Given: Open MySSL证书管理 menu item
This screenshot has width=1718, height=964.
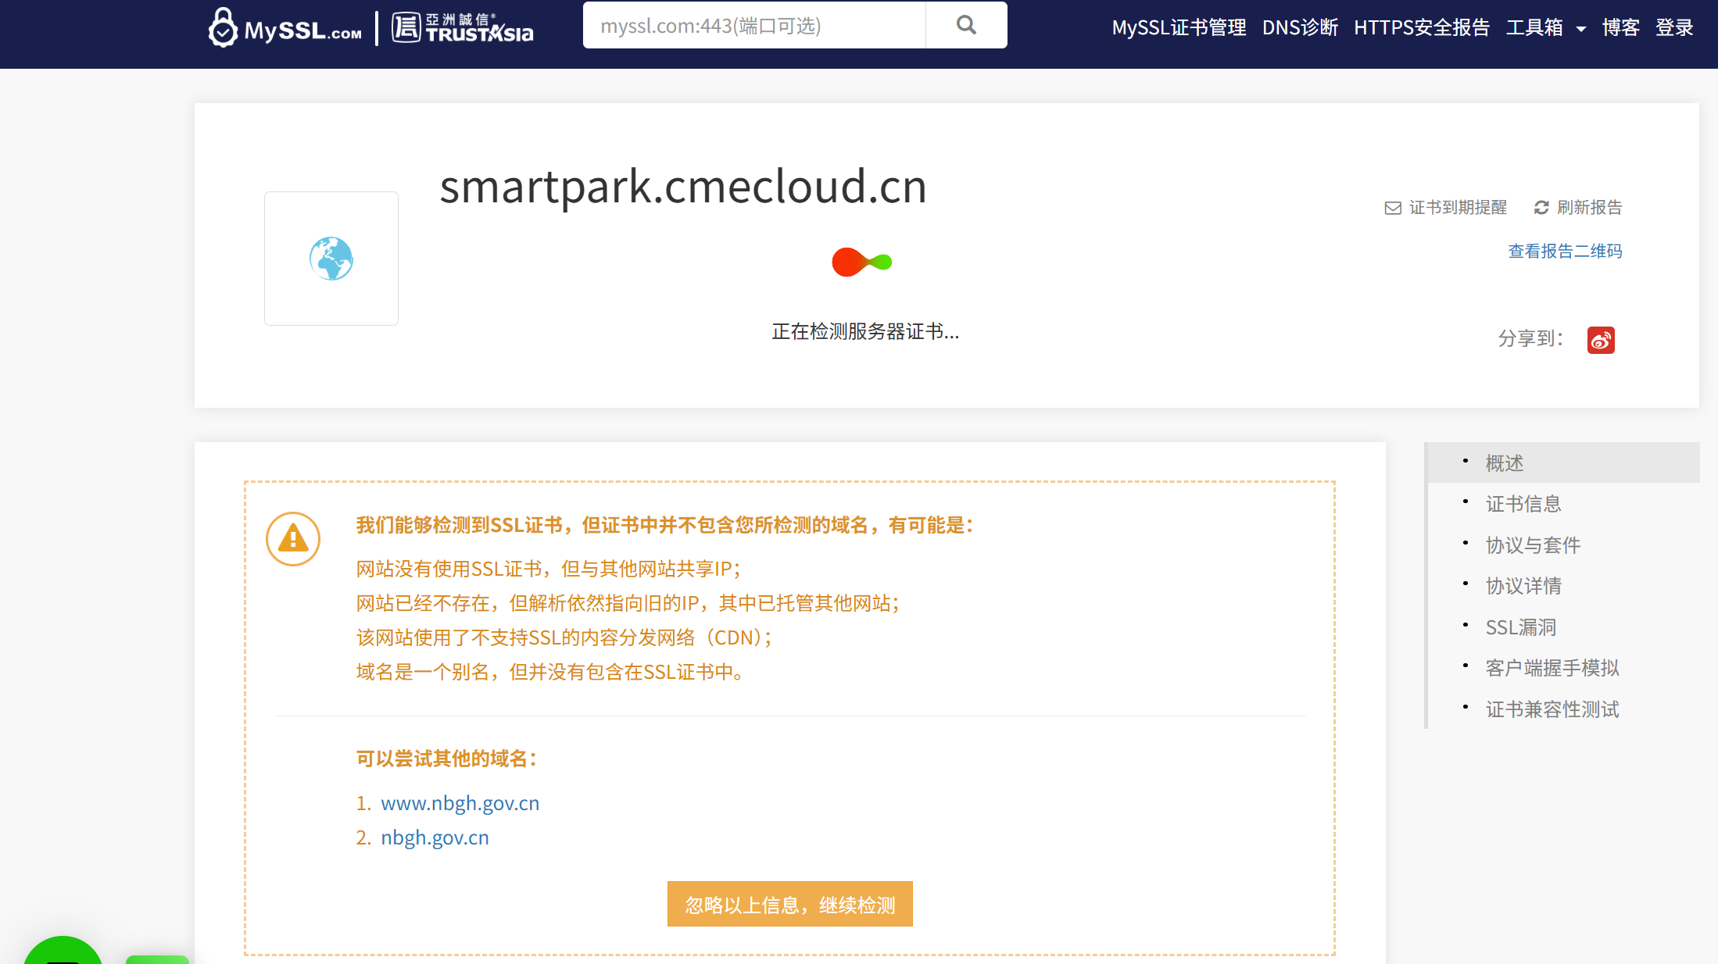Looking at the screenshot, I should click(1179, 28).
